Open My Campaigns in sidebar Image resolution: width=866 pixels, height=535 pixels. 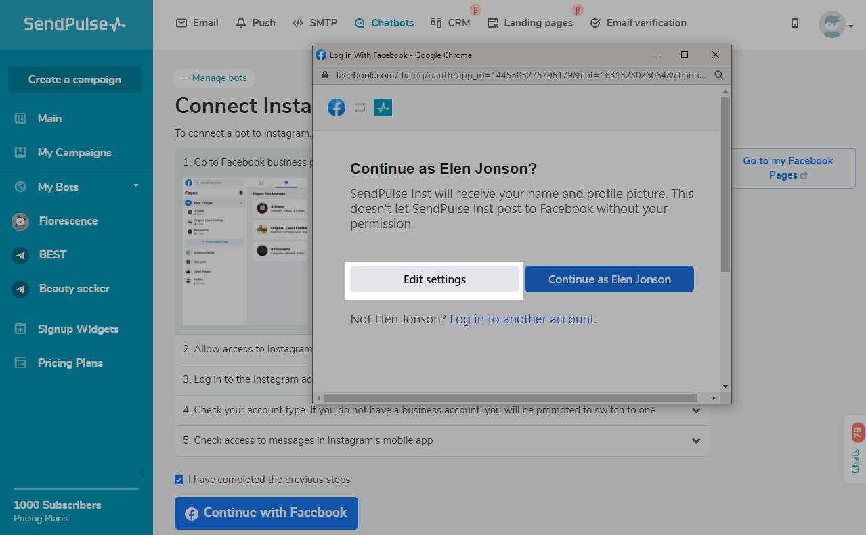[x=74, y=152]
